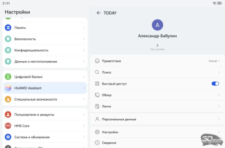Click the Лента feed icon
225x148 pixels.
pos(97,106)
